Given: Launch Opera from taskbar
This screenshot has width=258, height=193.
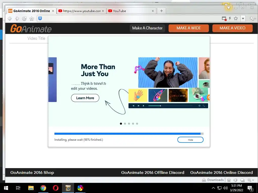Looking at the screenshot, I should (x=56, y=188).
